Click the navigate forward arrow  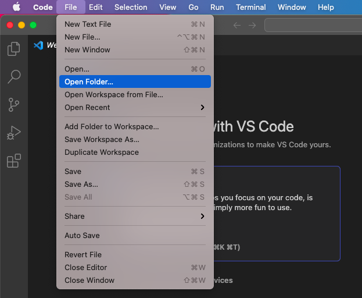click(x=252, y=25)
